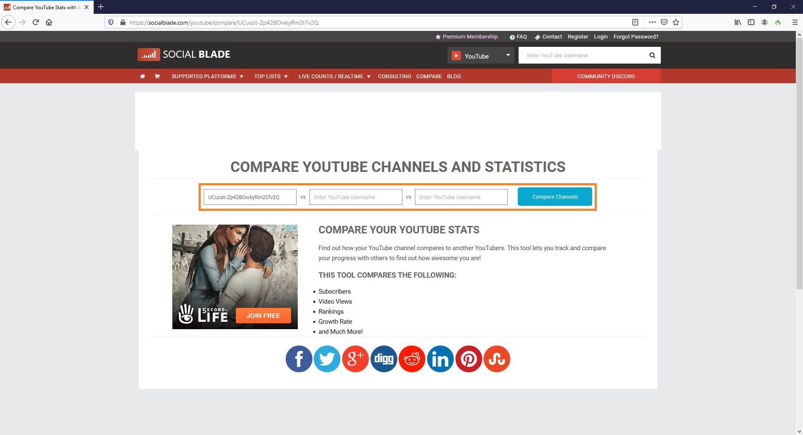Click the top search Enter YouTube Username box
The image size is (803, 435).
click(x=581, y=55)
